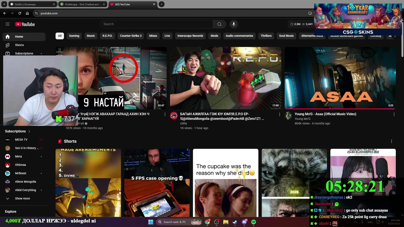Close the YouTube browser tab
The height and width of the screenshot is (227, 404).
154,4
